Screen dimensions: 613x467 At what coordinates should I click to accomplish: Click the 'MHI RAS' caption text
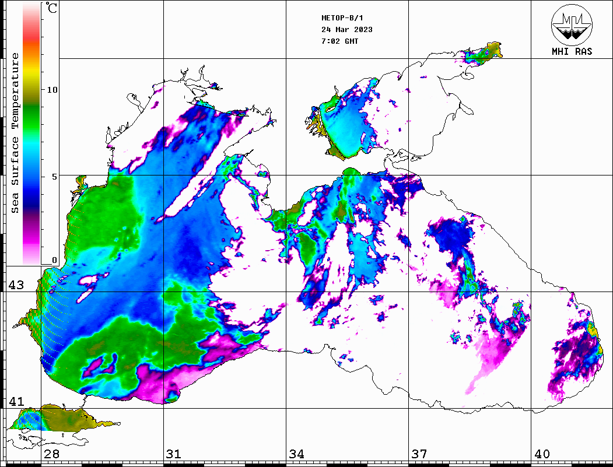pos(572,51)
